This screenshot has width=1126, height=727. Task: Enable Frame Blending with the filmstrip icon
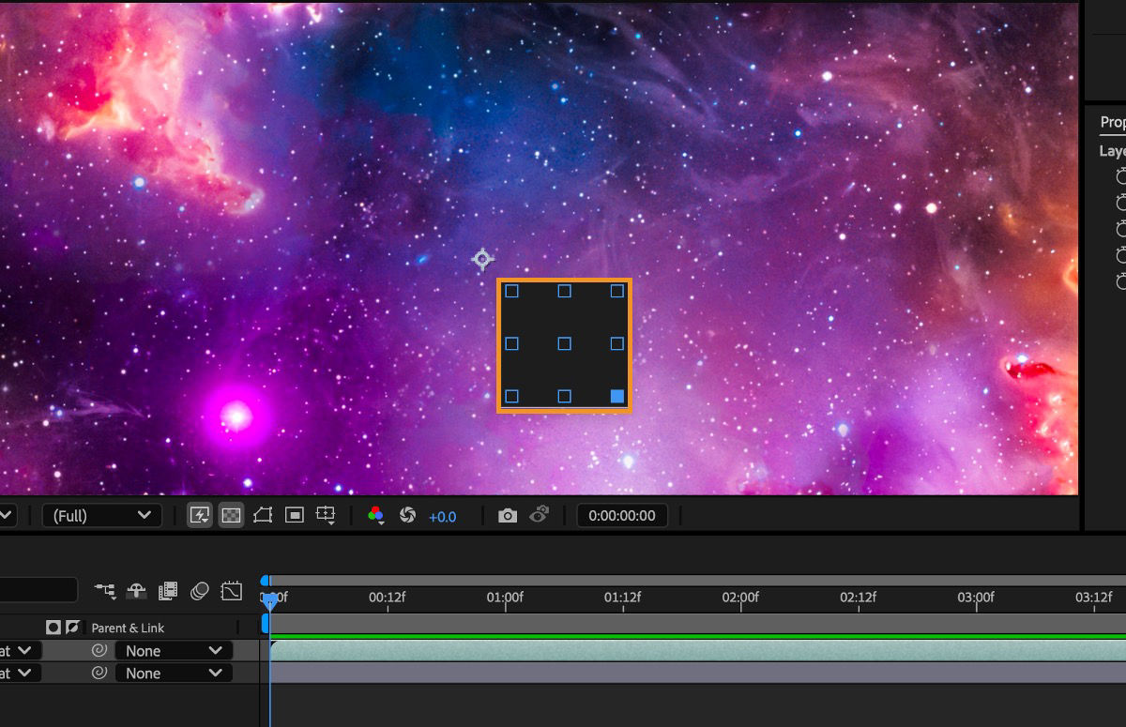167,591
